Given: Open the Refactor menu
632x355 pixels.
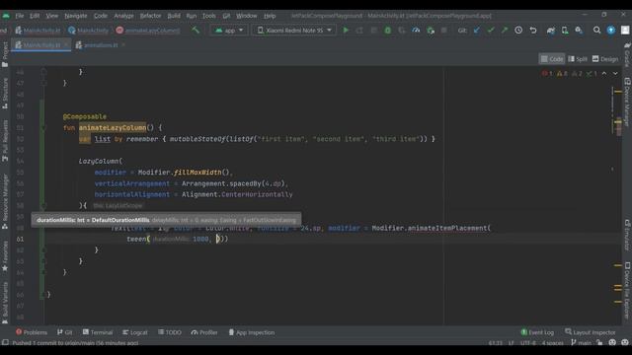Looking at the screenshot, I should pyautogui.click(x=150, y=16).
